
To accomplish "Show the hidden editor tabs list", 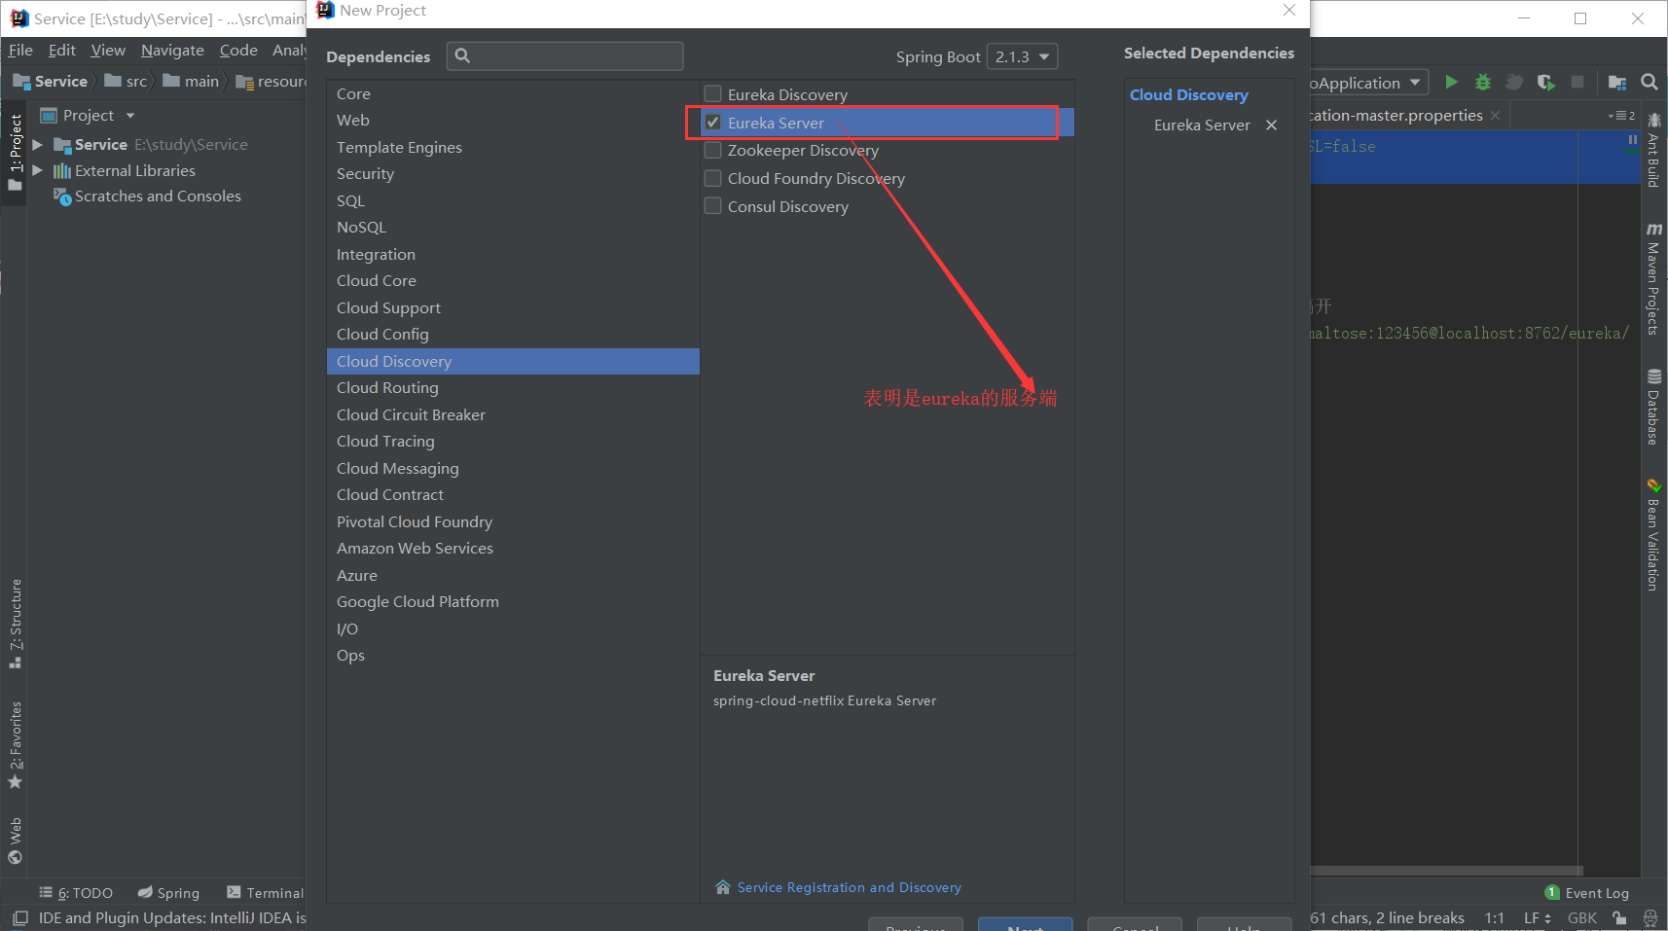I will coord(1621,116).
